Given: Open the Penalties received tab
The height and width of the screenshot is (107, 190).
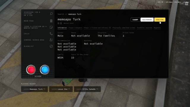Looking at the screenshot, I should point(145,28).
